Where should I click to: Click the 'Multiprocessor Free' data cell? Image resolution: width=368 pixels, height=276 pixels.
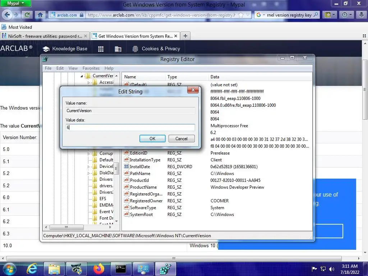229,125
